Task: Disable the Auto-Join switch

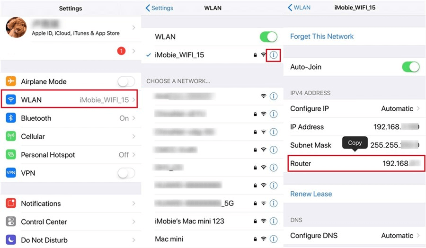Action: pyautogui.click(x=410, y=67)
